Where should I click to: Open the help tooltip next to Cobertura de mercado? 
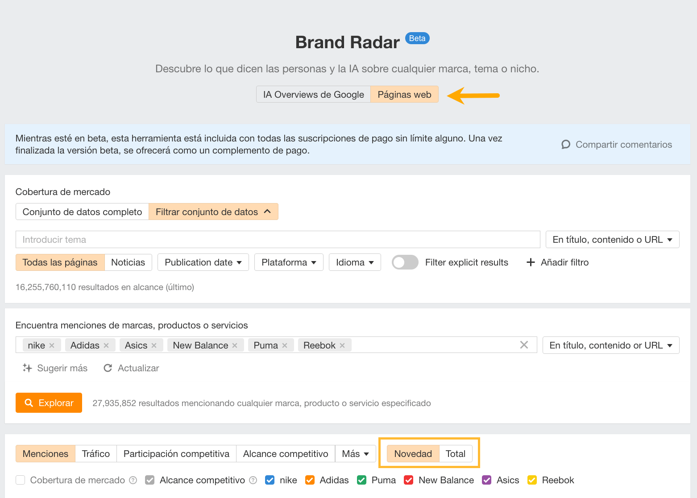coord(133,480)
